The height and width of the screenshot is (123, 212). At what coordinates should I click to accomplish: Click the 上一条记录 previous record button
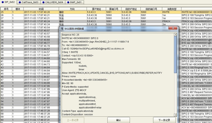pos(73,120)
